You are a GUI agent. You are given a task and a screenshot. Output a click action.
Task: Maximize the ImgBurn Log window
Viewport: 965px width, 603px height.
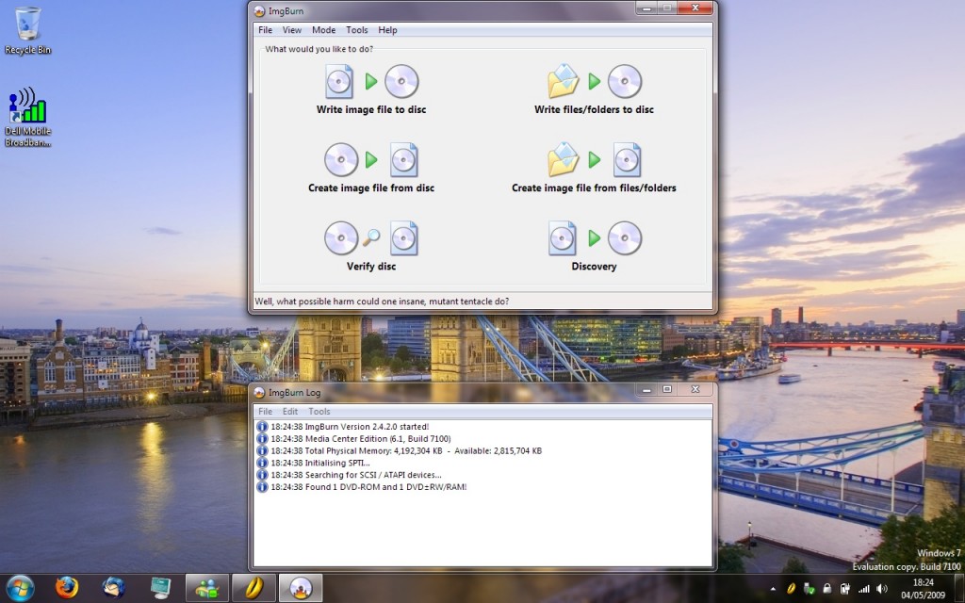click(x=667, y=389)
